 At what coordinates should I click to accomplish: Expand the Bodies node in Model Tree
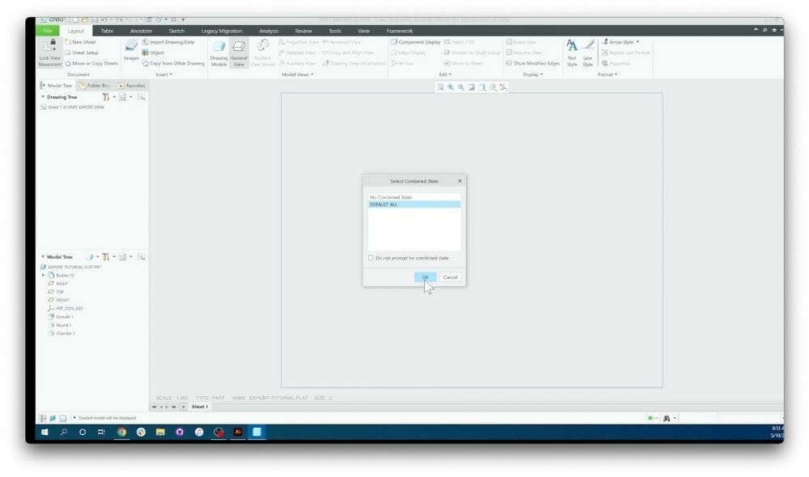[42, 274]
